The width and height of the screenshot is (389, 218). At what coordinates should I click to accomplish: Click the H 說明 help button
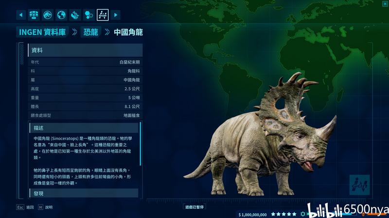[x=45, y=207]
